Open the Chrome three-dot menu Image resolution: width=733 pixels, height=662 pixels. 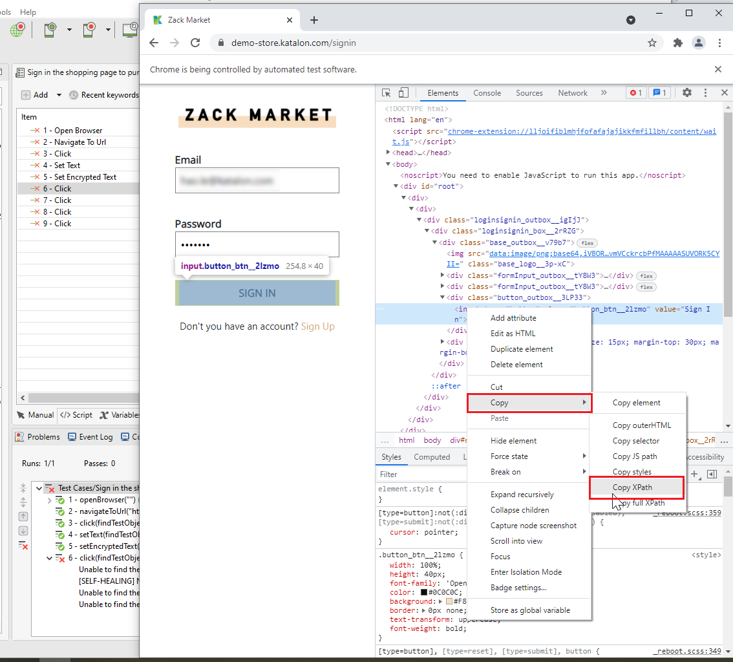[x=719, y=43]
